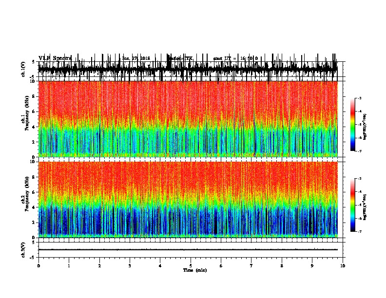The height and width of the screenshot is (298, 386).
Task: Click the time axis tick '1'
Action: (69, 266)
